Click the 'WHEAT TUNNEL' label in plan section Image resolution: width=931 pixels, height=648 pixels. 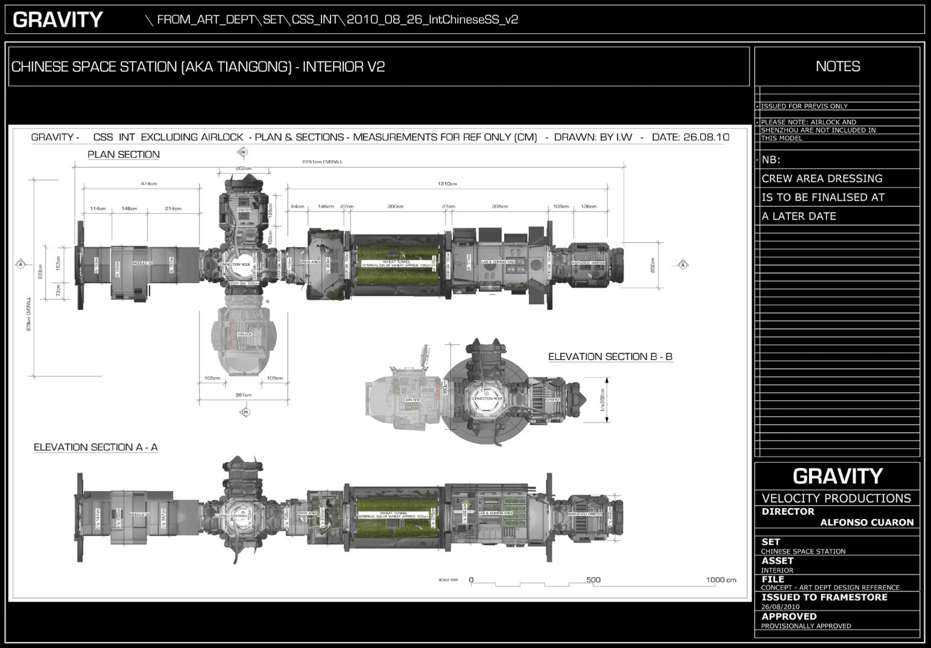coord(394,261)
